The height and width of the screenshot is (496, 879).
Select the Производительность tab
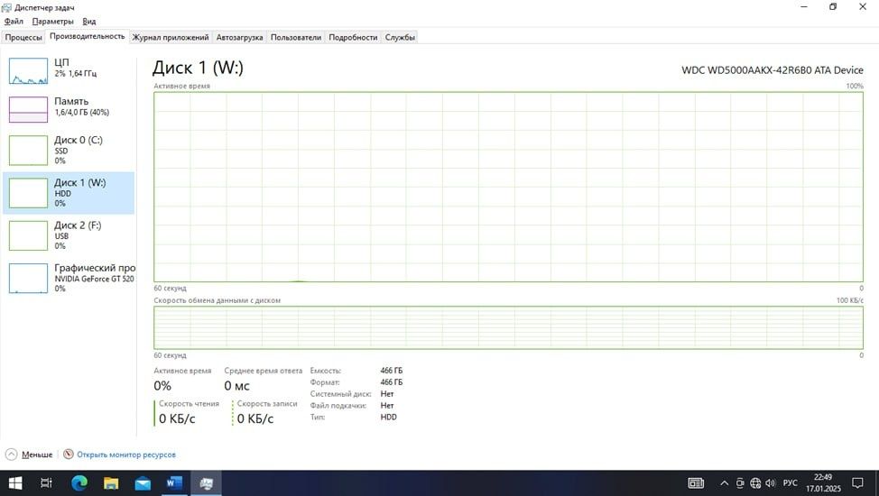tap(87, 36)
